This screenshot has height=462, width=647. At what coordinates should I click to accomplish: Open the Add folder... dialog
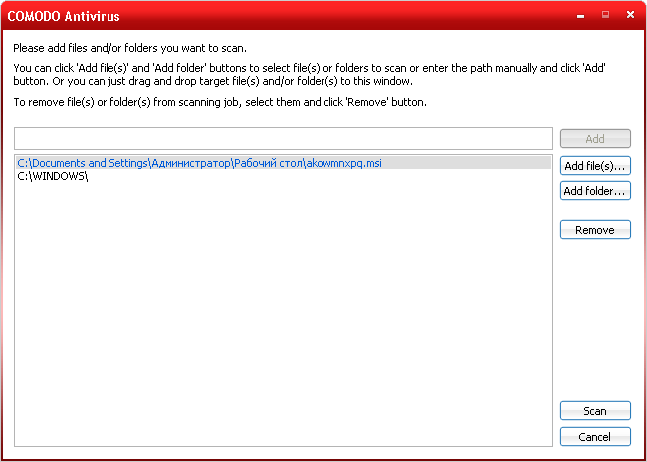pyautogui.click(x=595, y=191)
